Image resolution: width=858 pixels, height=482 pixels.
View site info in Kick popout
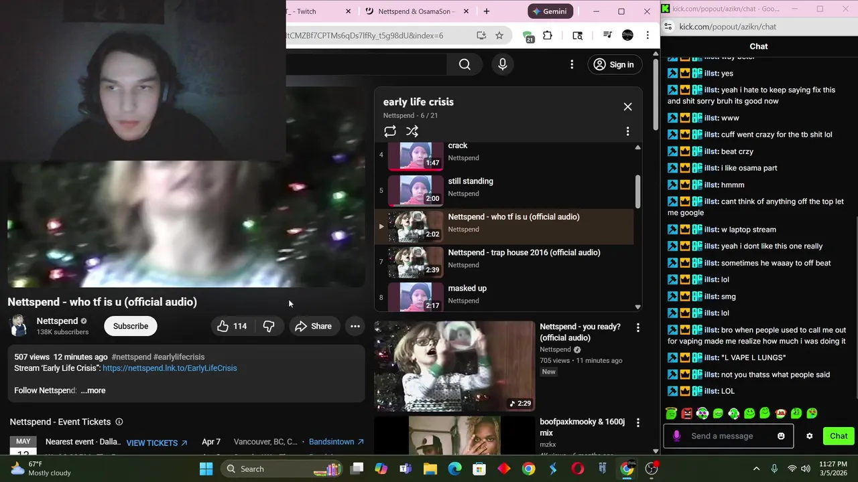click(x=668, y=27)
